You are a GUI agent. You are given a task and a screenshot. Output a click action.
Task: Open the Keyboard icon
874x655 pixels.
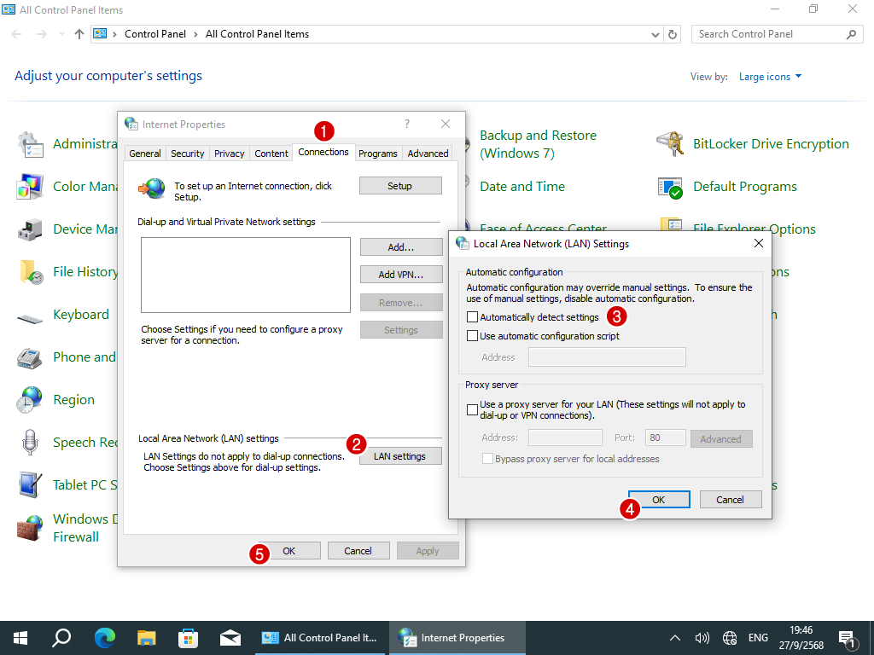click(x=30, y=316)
